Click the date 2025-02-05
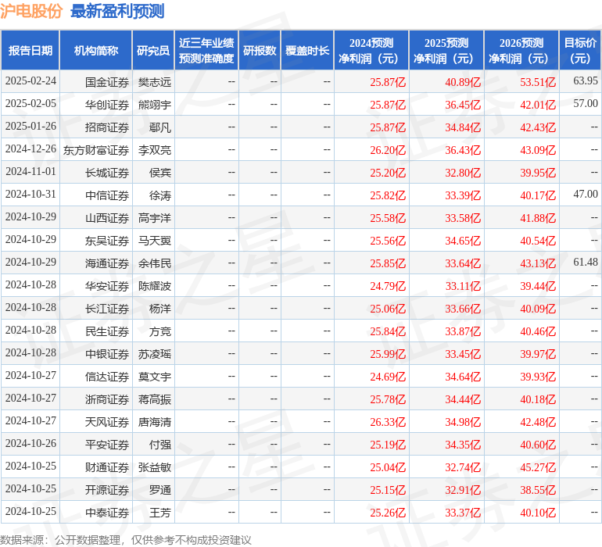The image size is (602, 547). pyautogui.click(x=30, y=103)
